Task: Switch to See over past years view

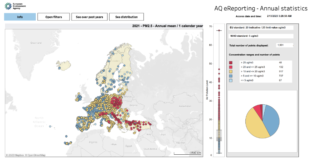Action: (x=89, y=17)
